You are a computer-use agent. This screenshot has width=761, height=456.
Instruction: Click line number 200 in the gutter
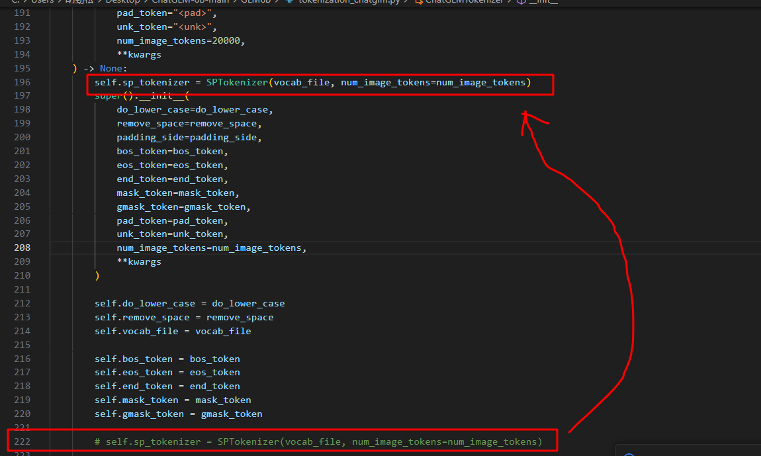(22, 138)
